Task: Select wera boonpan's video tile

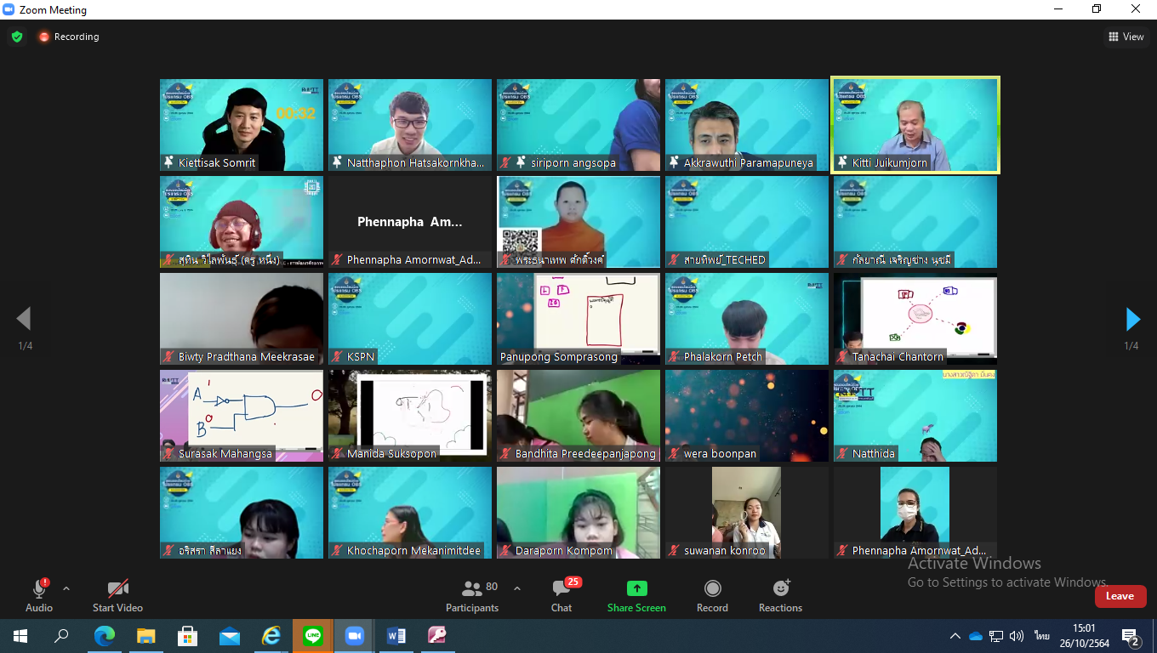Action: (x=747, y=416)
